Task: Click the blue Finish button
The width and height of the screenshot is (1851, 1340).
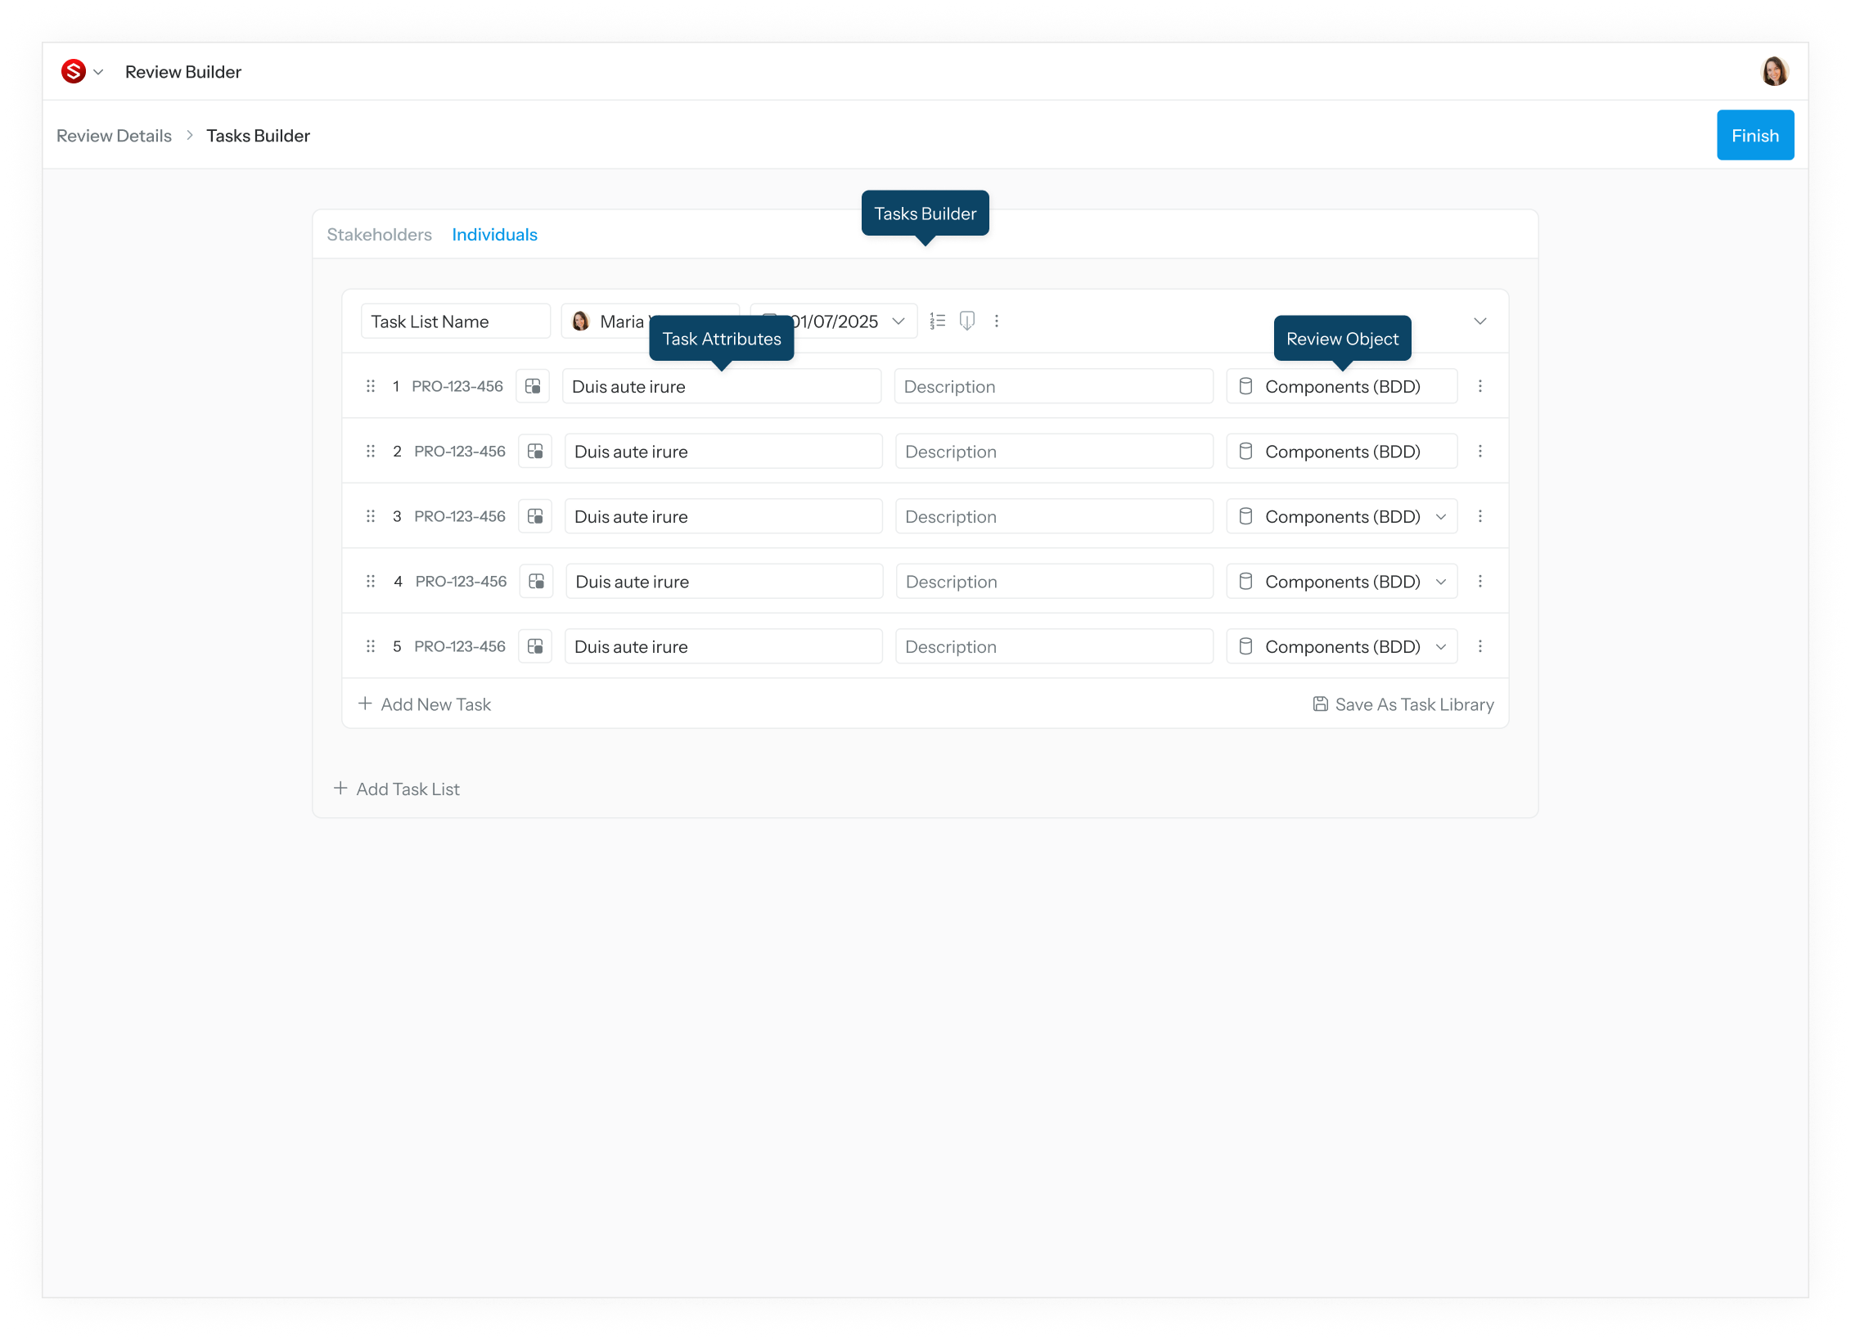Action: pos(1755,136)
